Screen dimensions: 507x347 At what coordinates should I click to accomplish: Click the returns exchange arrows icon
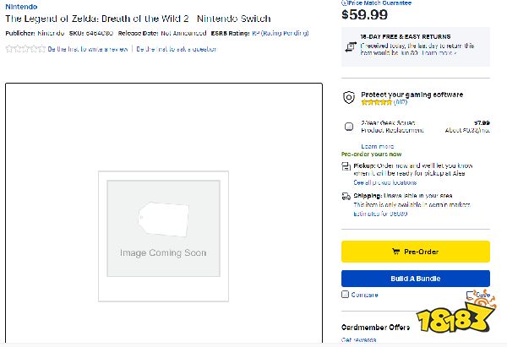tap(348, 49)
